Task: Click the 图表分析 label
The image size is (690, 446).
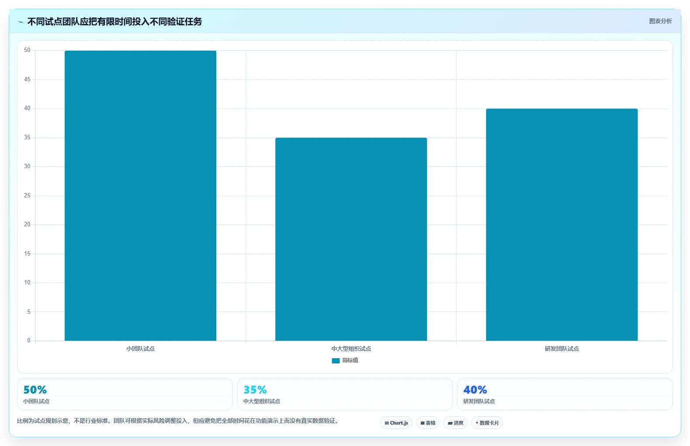Action: point(660,21)
